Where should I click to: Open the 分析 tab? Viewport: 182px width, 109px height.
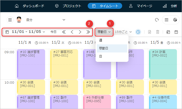(170, 6)
